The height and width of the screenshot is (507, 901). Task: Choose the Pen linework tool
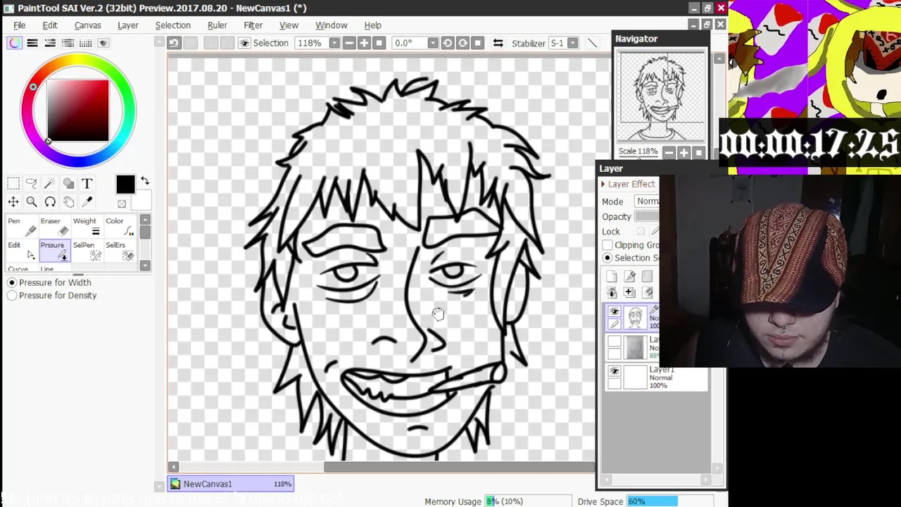[x=21, y=227]
